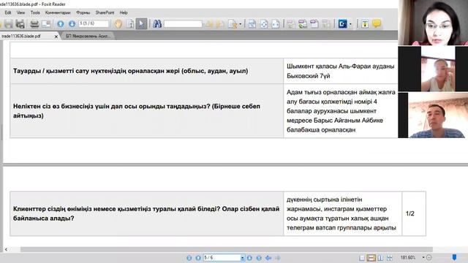468x263 pixels.
Task: Click Next View greyed right arrow
Action: coord(278,258)
